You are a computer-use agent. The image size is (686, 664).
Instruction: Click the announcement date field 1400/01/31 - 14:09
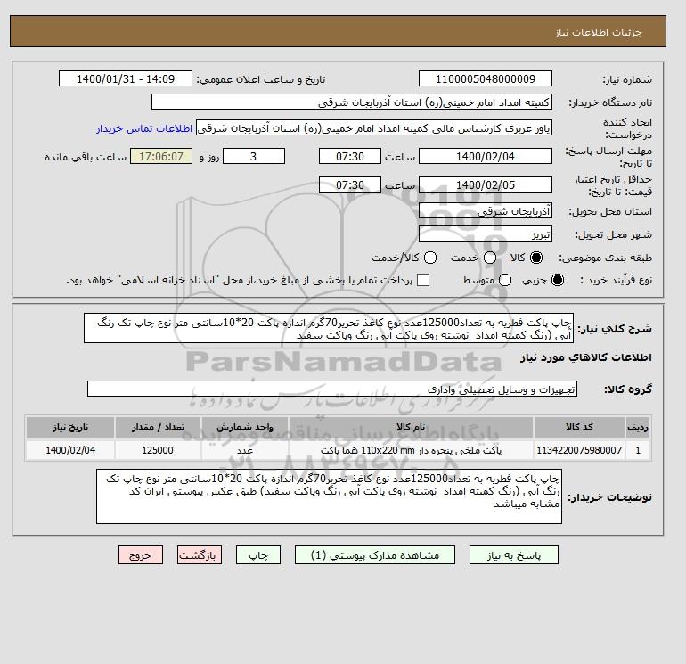(x=126, y=78)
